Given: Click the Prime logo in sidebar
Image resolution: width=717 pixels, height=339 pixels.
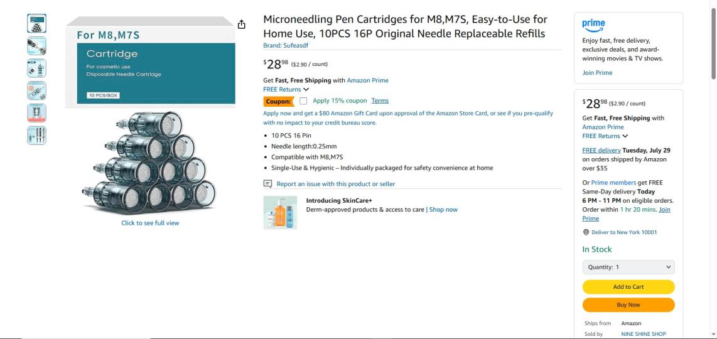Looking at the screenshot, I should coord(593,24).
